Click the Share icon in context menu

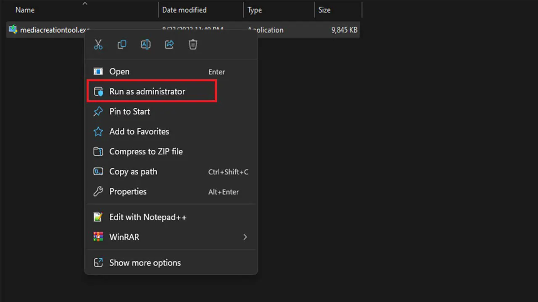(169, 44)
